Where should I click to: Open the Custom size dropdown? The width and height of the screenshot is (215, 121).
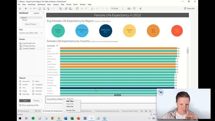point(31,33)
